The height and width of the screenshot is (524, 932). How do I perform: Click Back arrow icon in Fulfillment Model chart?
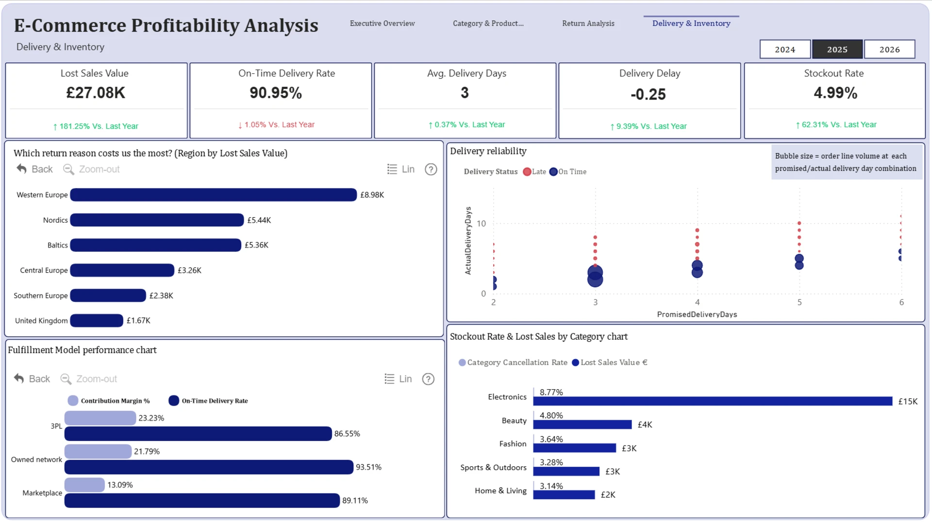pos(19,378)
